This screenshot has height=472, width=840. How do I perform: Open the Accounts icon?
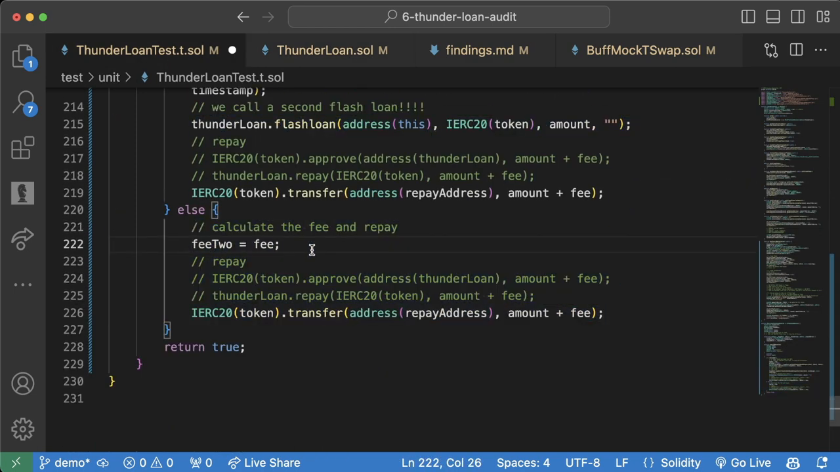click(x=23, y=384)
